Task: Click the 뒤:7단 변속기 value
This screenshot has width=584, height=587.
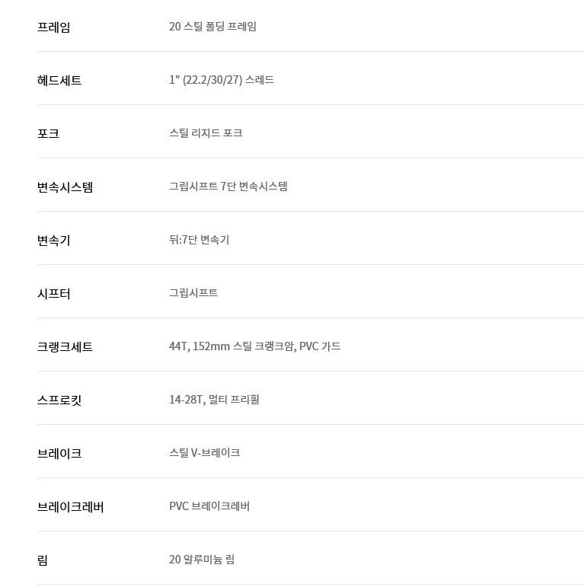Action: (199, 240)
